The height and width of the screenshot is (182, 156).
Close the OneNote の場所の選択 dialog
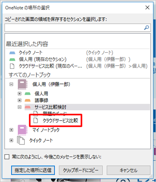(147, 7)
